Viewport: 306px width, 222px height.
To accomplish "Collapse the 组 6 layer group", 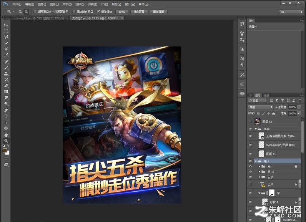I will (256, 161).
